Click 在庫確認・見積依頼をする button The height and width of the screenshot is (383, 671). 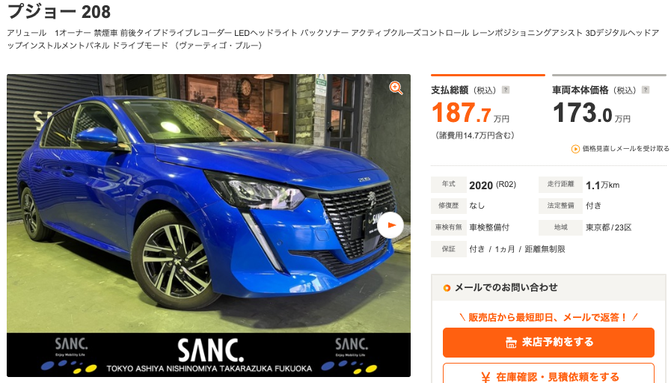pos(548,373)
